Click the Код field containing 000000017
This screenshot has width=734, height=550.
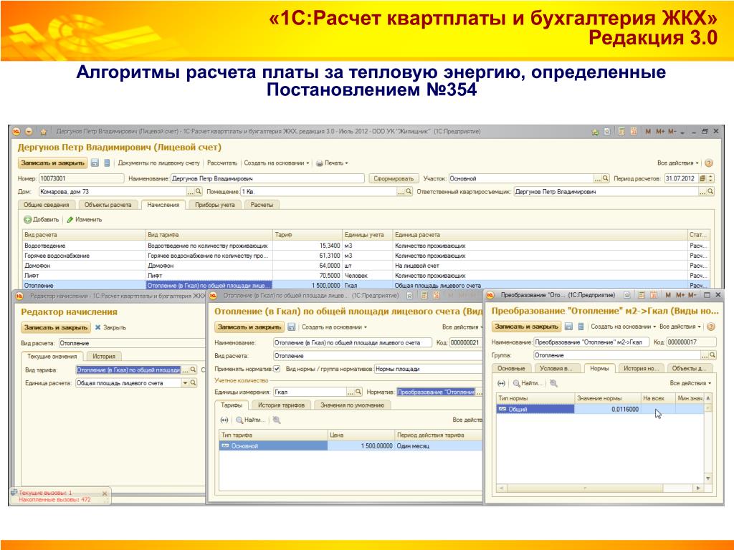coord(692,342)
